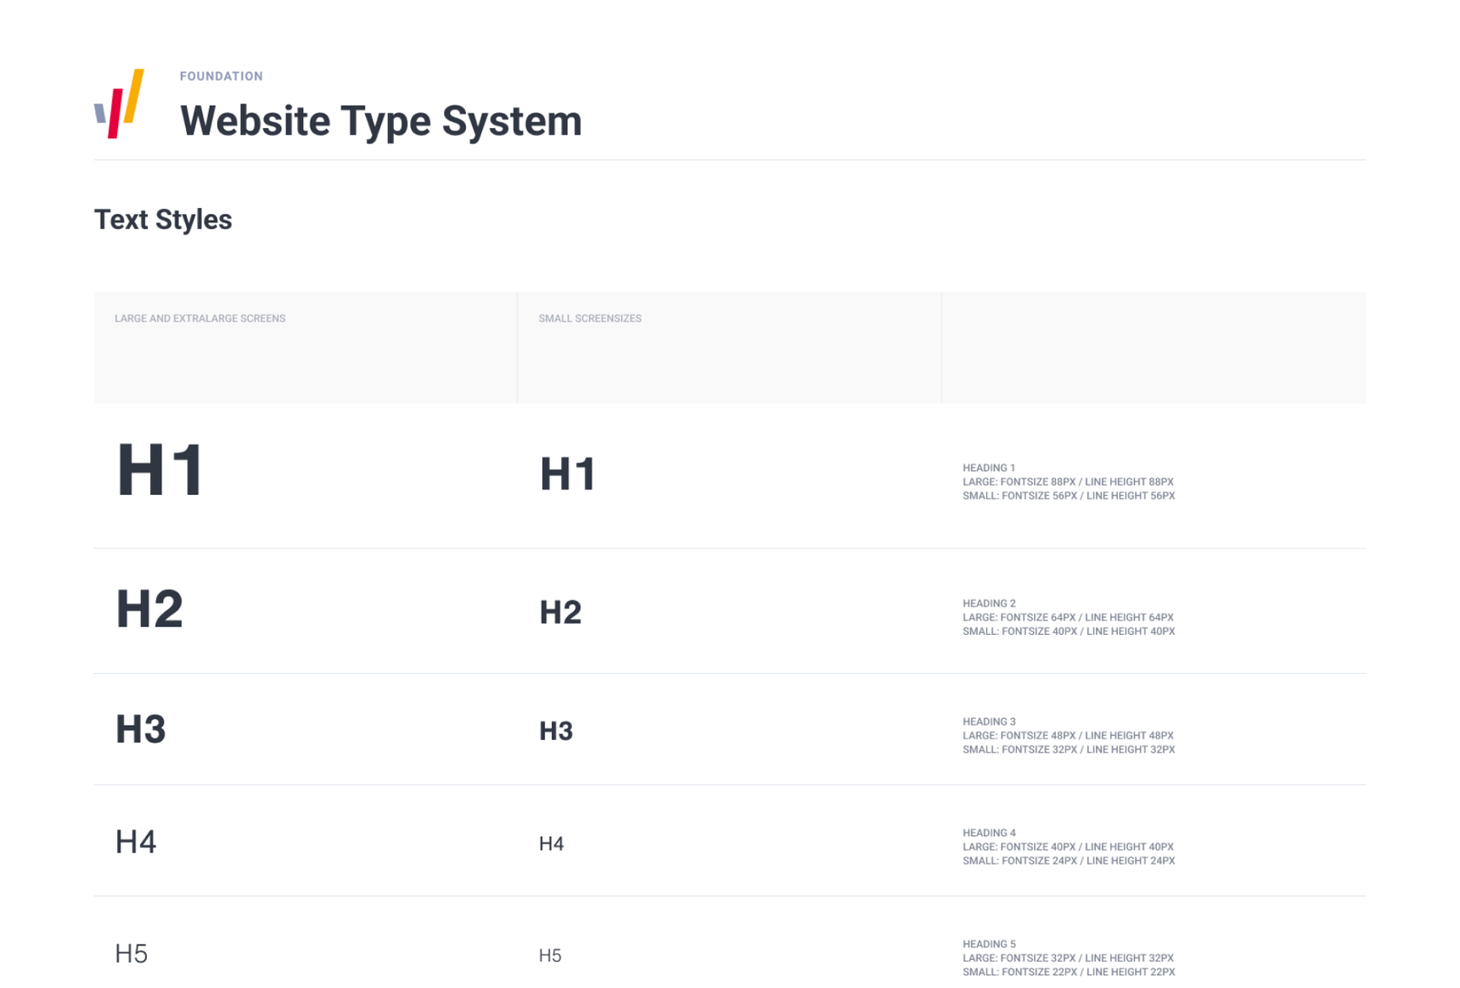Click the small-screen H4 sample
This screenshot has width=1460, height=988.
click(551, 844)
